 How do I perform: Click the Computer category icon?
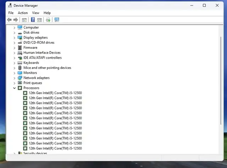click(x=20, y=27)
